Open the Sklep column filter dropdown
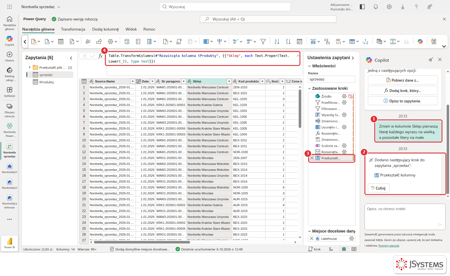The width and height of the screenshot is (450, 276). (229, 81)
